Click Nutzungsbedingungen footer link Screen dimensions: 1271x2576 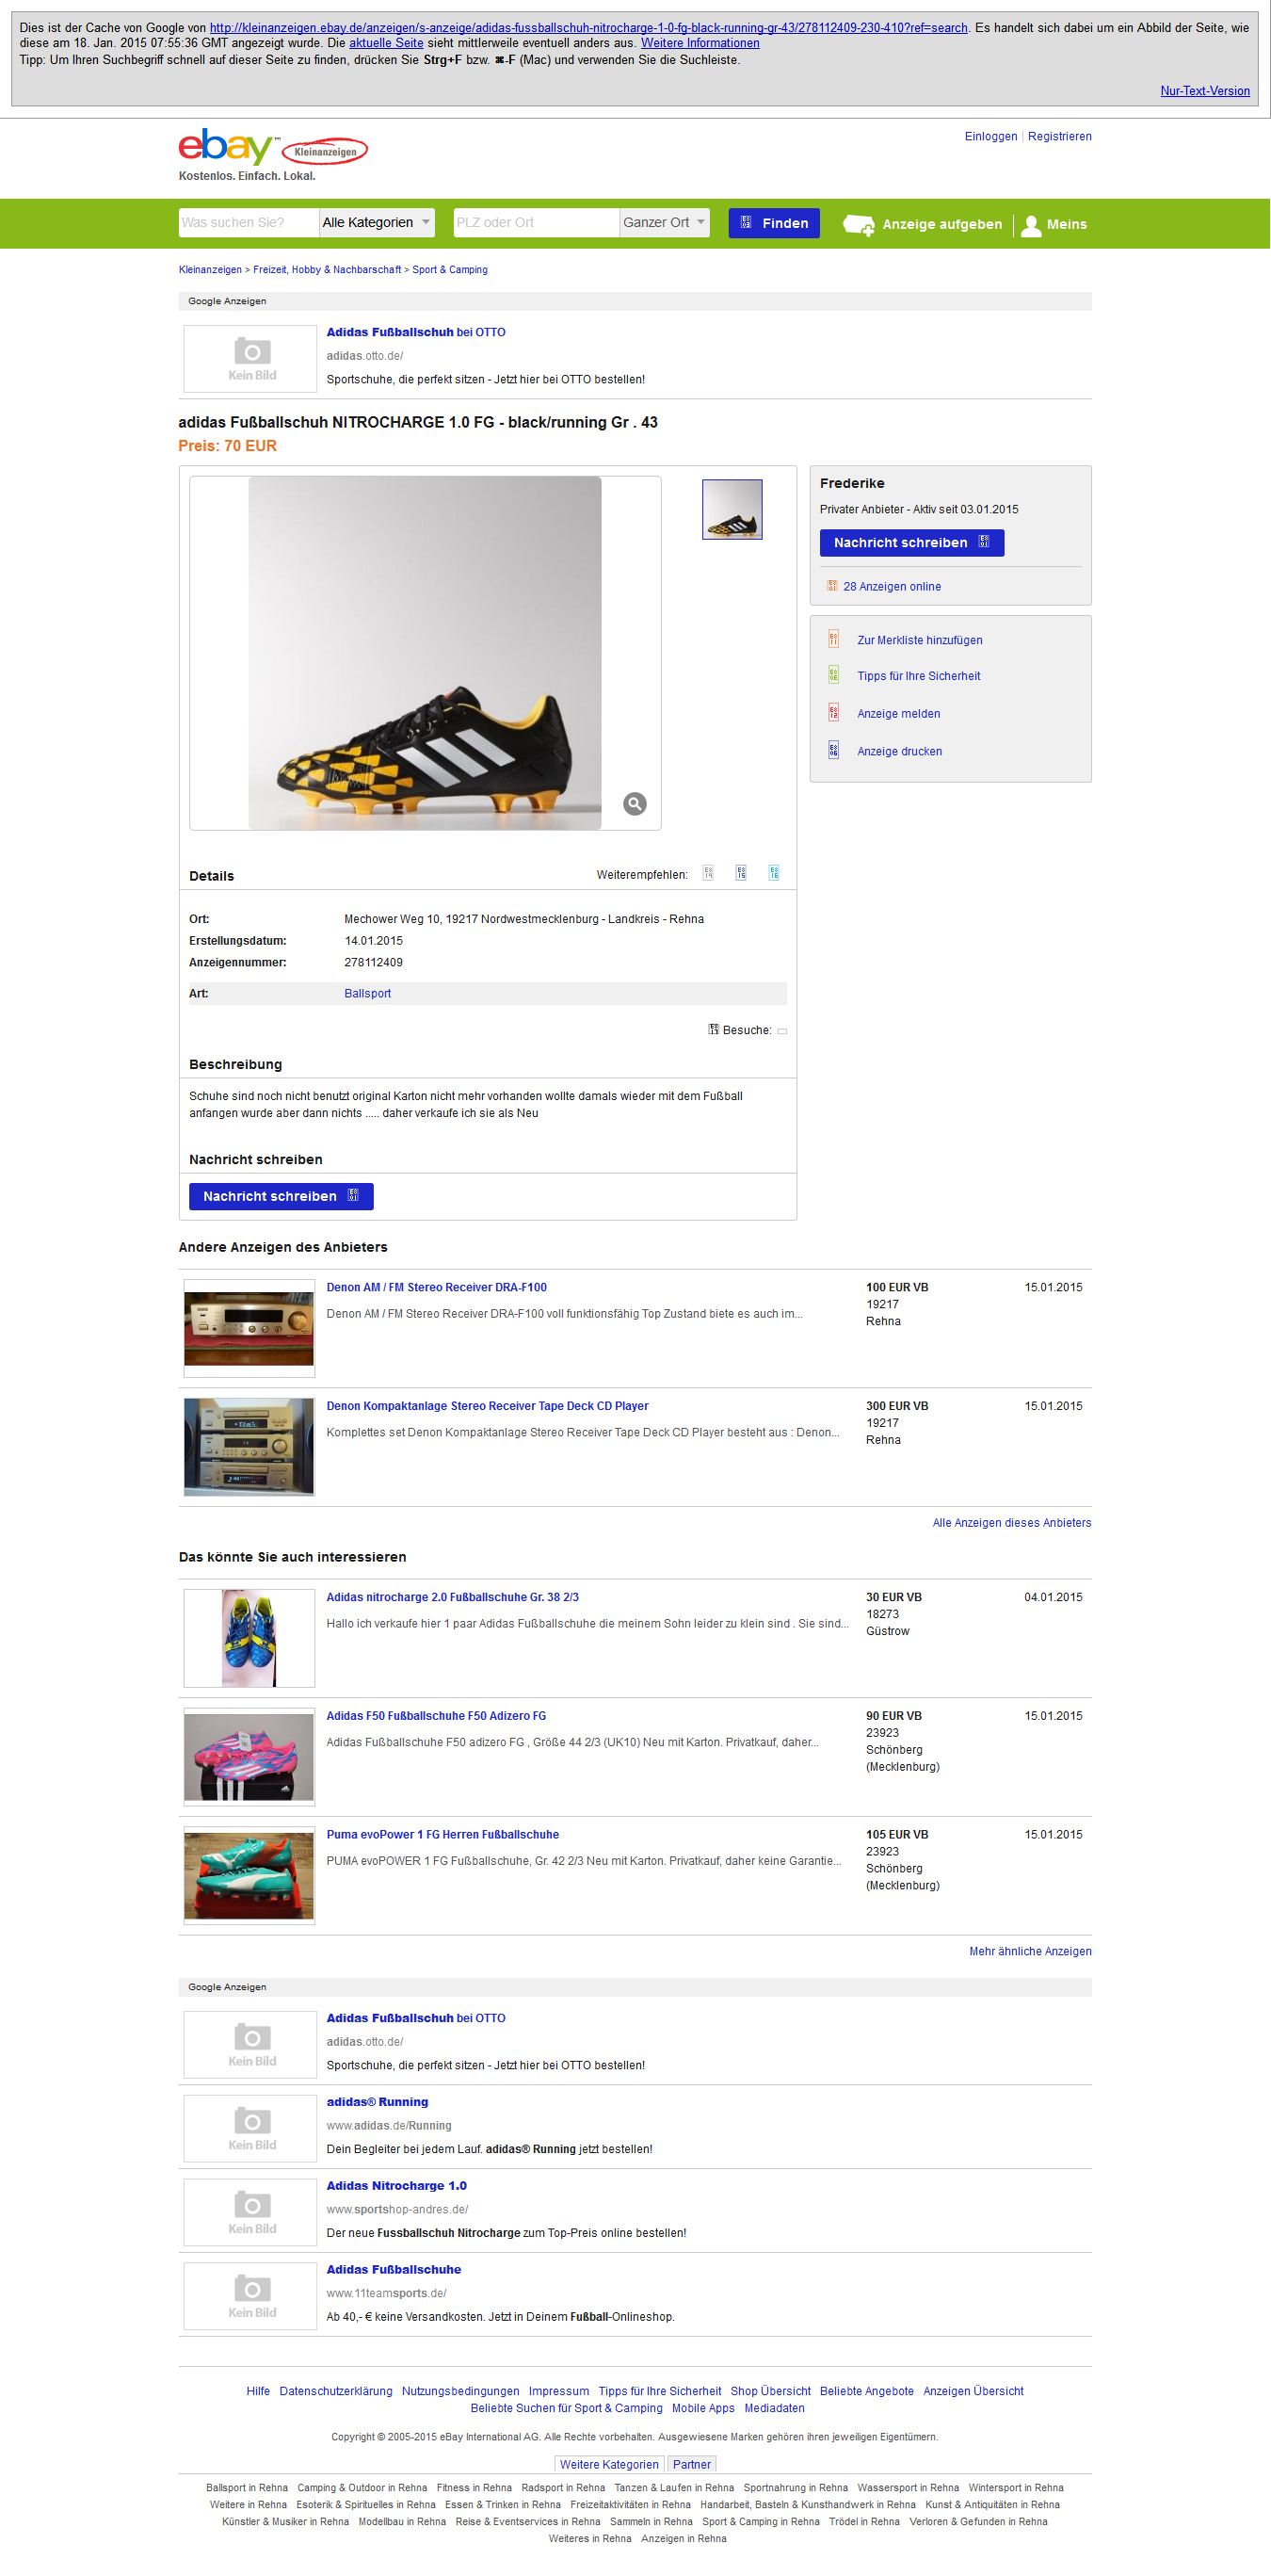[460, 2392]
